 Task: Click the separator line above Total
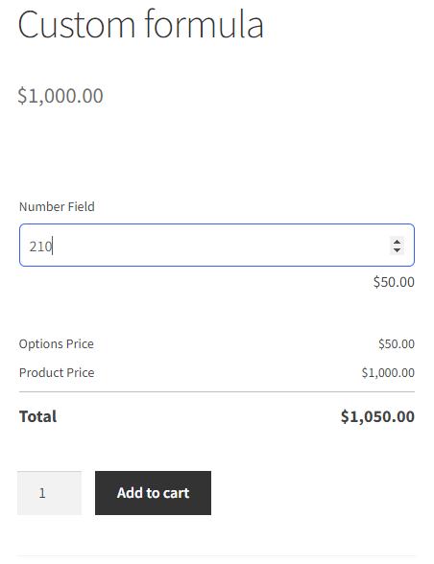pos(217,391)
